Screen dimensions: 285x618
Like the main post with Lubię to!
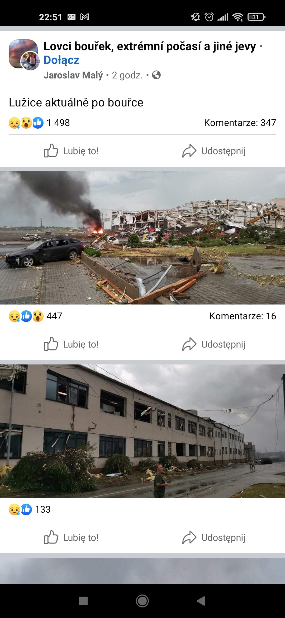coord(71,151)
